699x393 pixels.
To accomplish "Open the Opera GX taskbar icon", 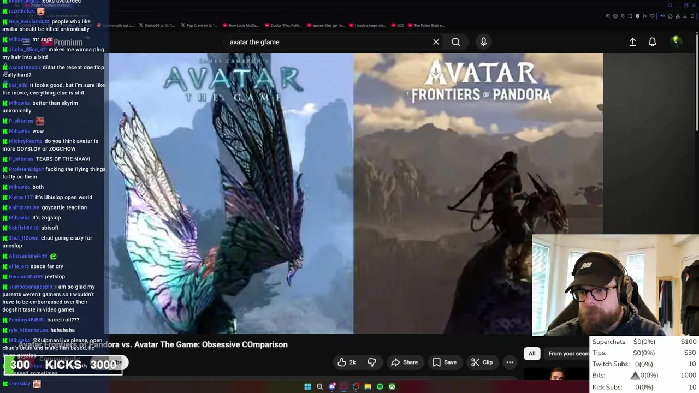I will pyautogui.click(x=344, y=386).
